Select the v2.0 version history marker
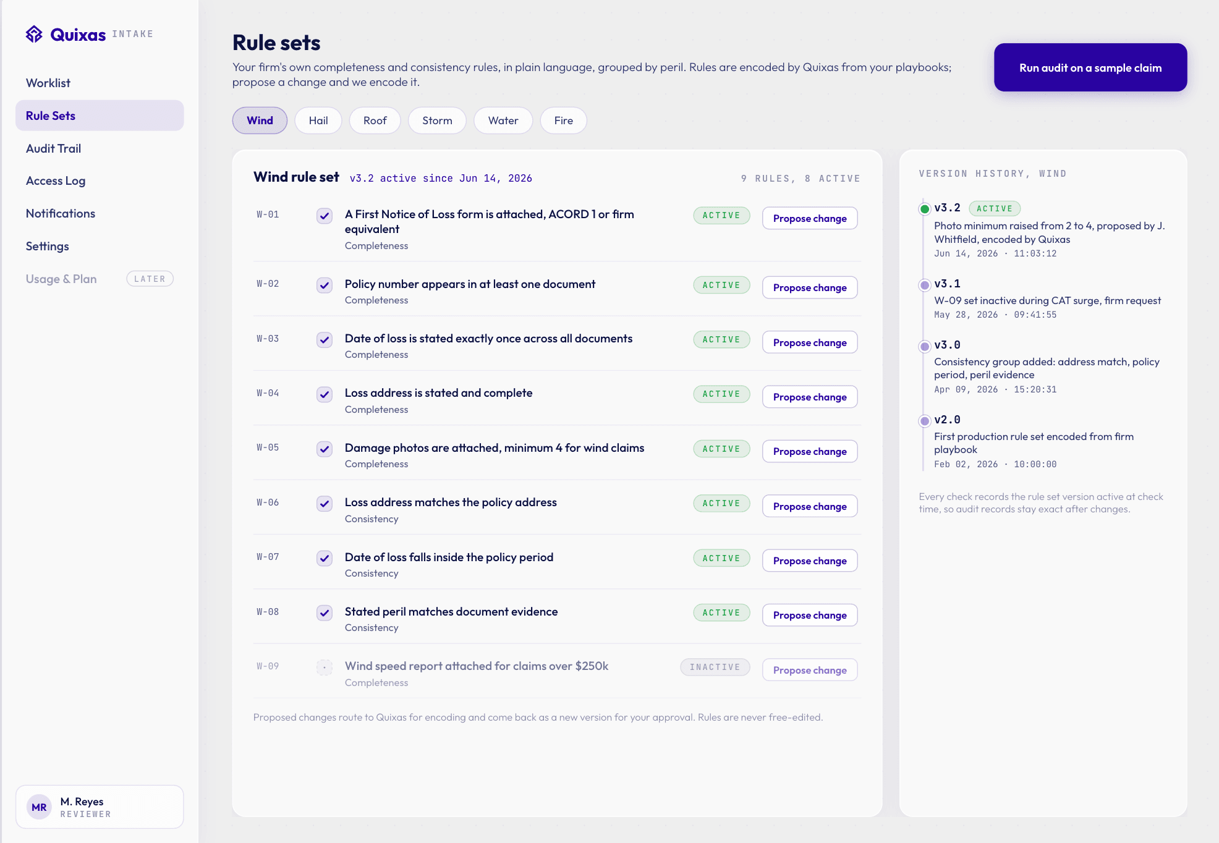The height and width of the screenshot is (843, 1219). (925, 421)
